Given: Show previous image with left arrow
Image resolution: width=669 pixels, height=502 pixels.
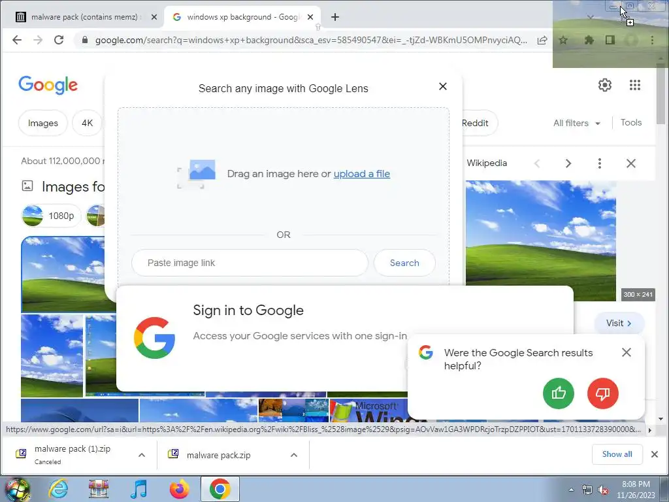Looking at the screenshot, I should pyautogui.click(x=537, y=163).
